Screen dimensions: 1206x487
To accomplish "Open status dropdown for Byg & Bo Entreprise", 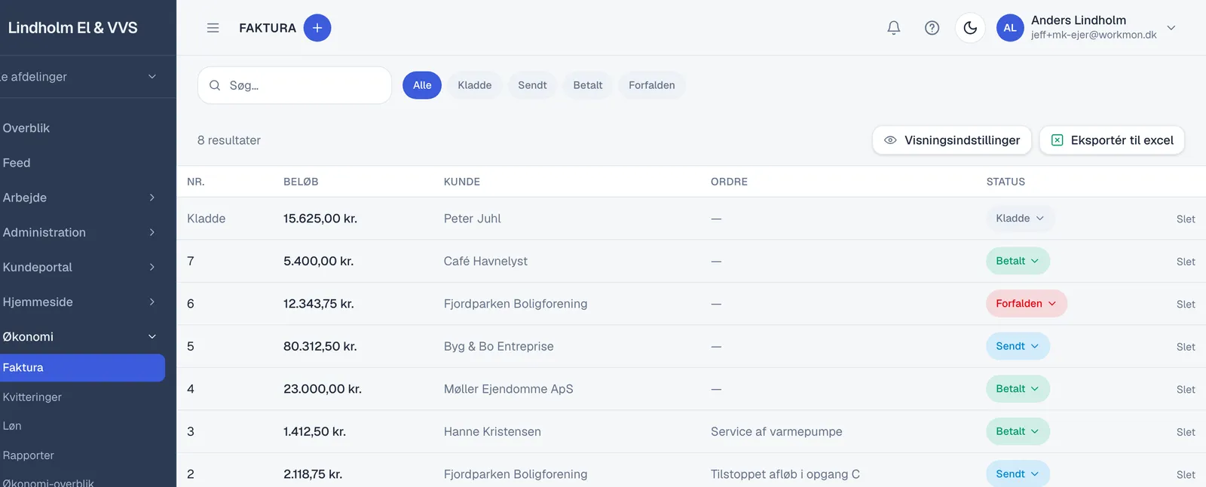I will tap(1018, 346).
